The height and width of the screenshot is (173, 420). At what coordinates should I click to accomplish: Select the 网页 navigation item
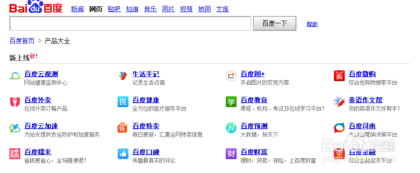point(96,9)
